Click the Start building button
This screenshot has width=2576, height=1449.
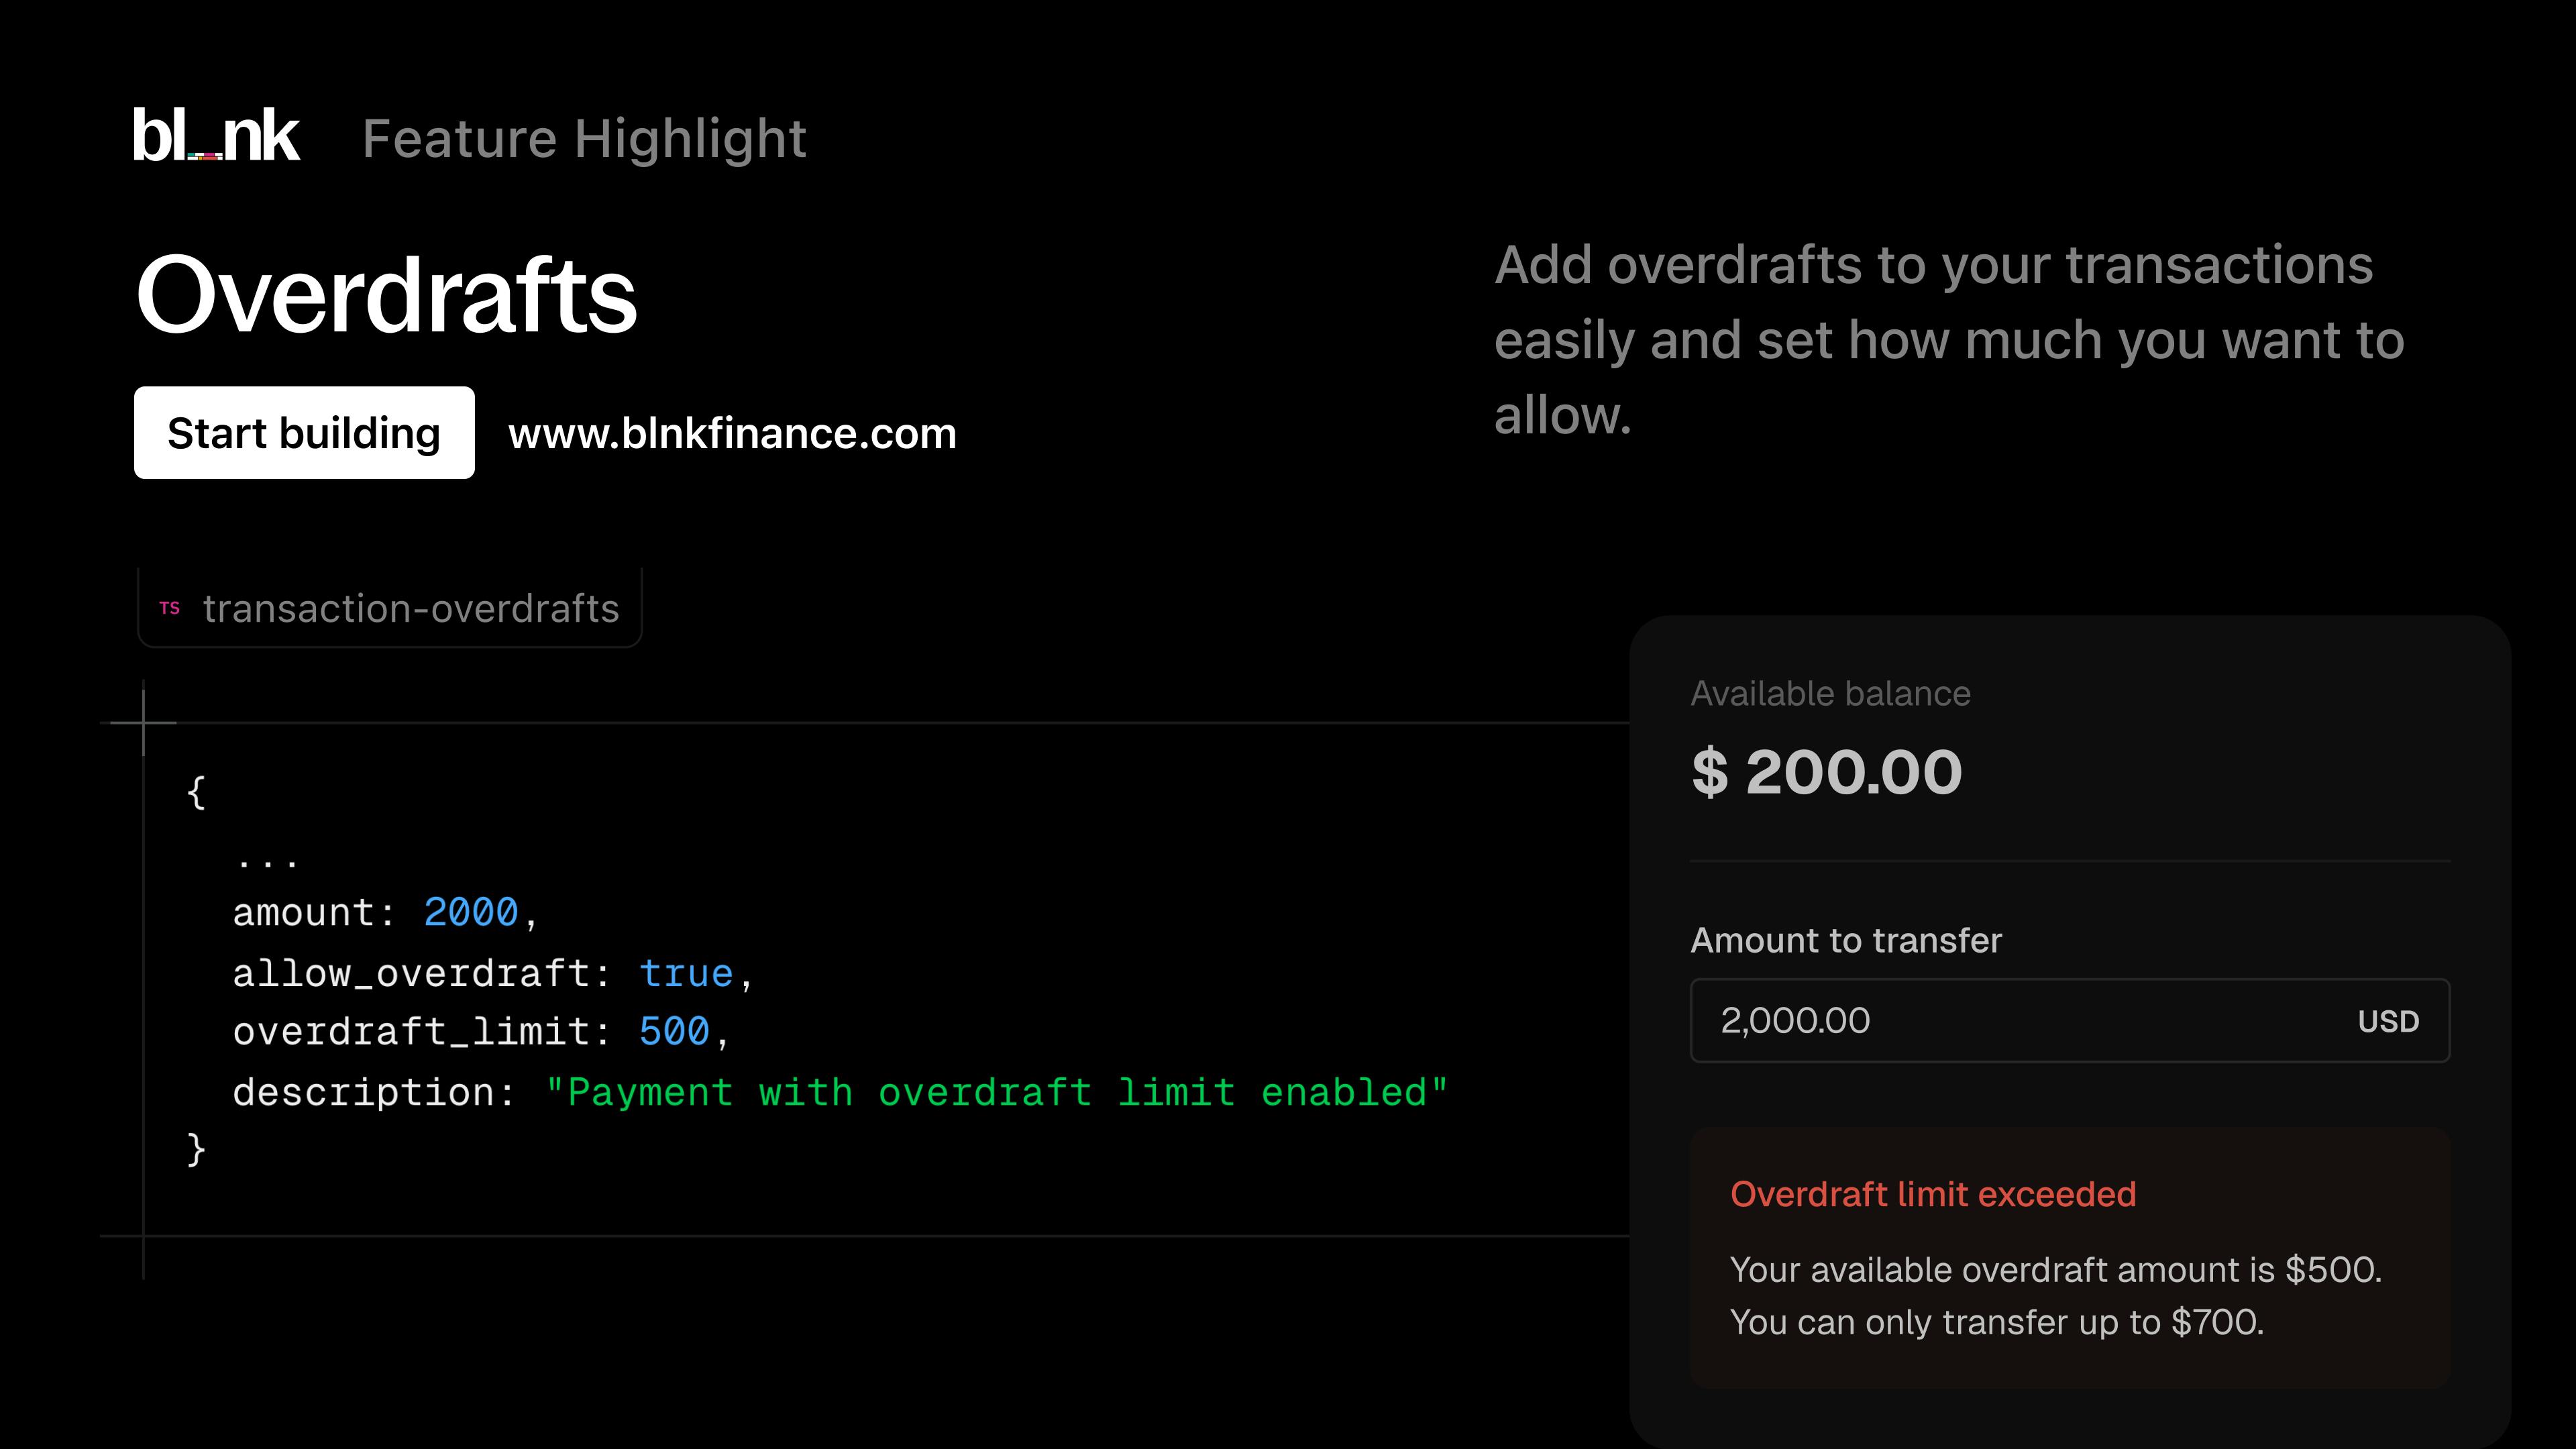point(304,433)
